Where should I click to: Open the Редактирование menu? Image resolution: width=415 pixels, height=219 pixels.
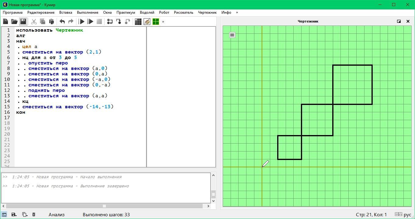pyautogui.click(x=41, y=12)
